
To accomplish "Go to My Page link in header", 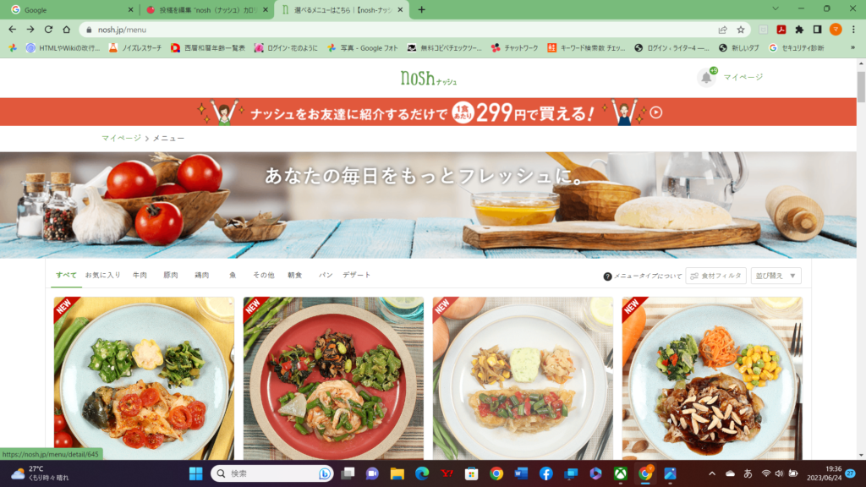I will coord(743,77).
